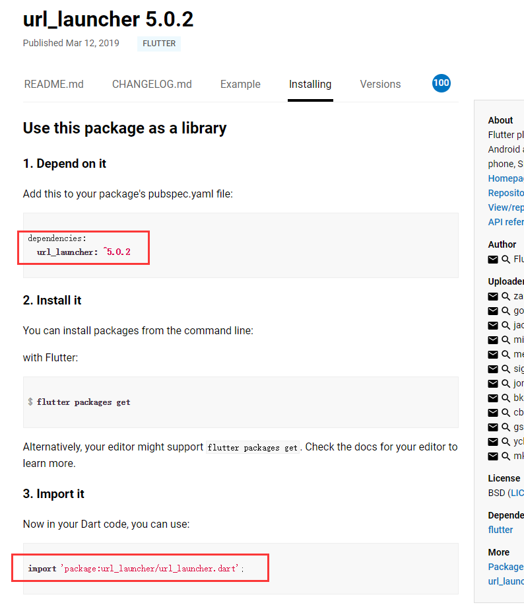Click the search icon for uploader bk
This screenshot has height=611, width=524.
506,398
